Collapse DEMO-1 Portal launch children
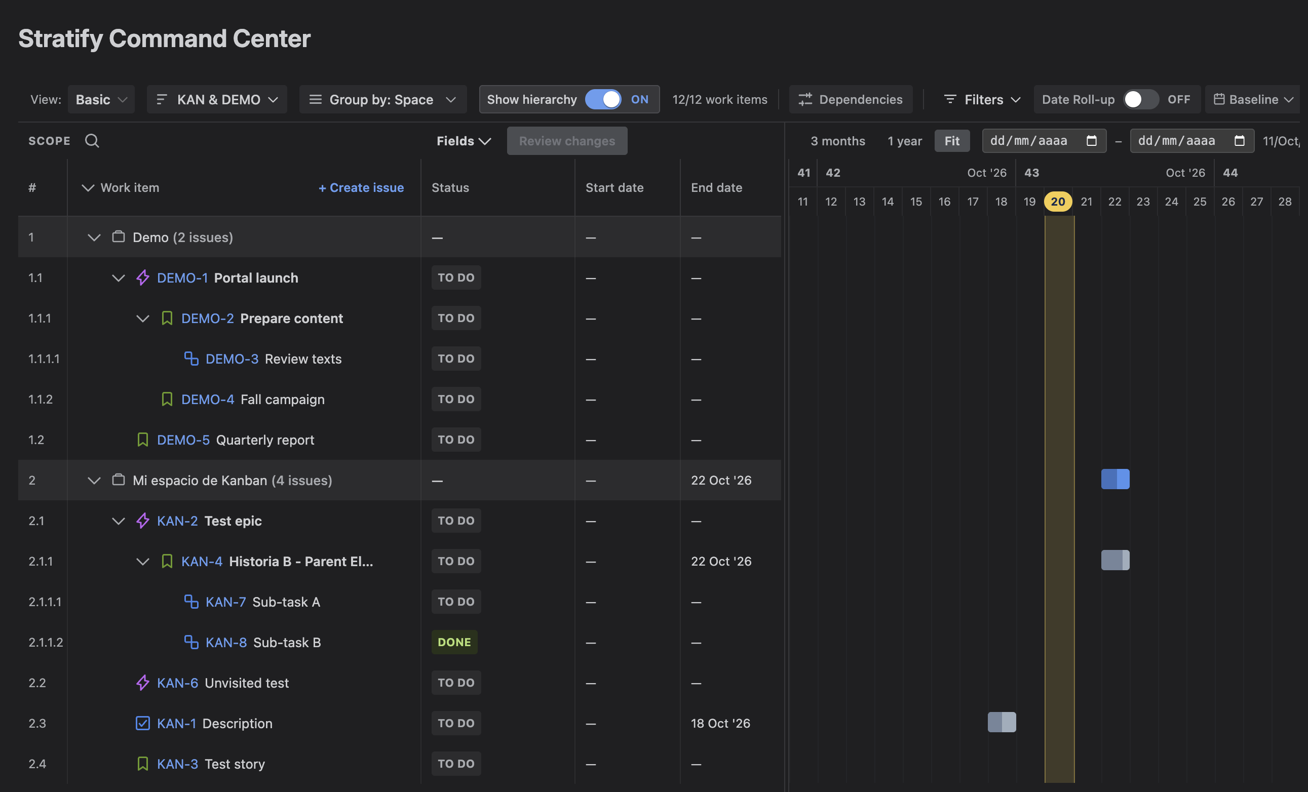This screenshot has height=792, width=1308. coord(119,278)
